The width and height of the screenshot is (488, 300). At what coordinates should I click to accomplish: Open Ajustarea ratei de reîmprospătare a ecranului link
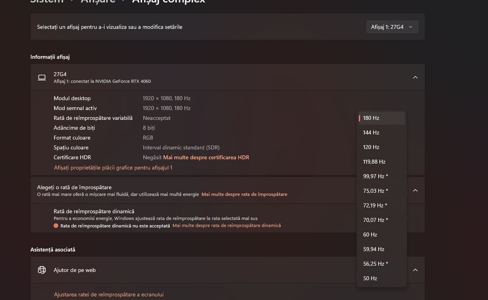[x=109, y=295]
